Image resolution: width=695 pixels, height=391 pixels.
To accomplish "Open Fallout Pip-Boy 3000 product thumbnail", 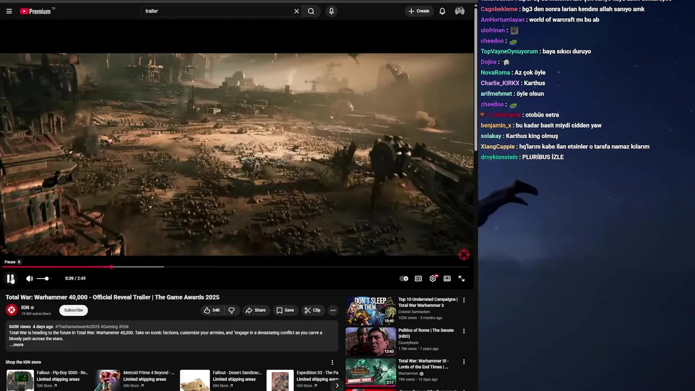I will pyautogui.click(x=20, y=380).
